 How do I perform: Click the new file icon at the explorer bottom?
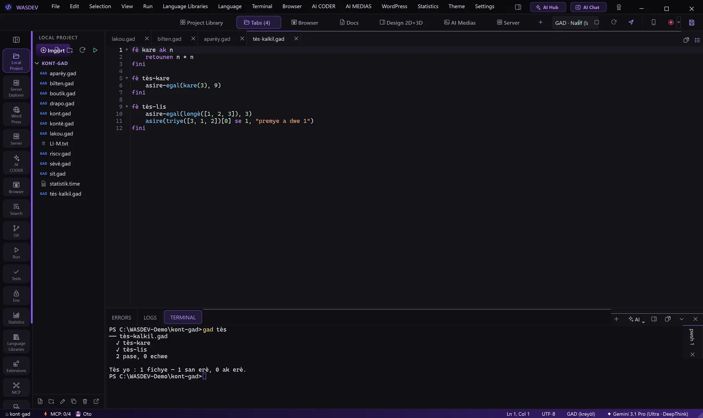click(40, 401)
